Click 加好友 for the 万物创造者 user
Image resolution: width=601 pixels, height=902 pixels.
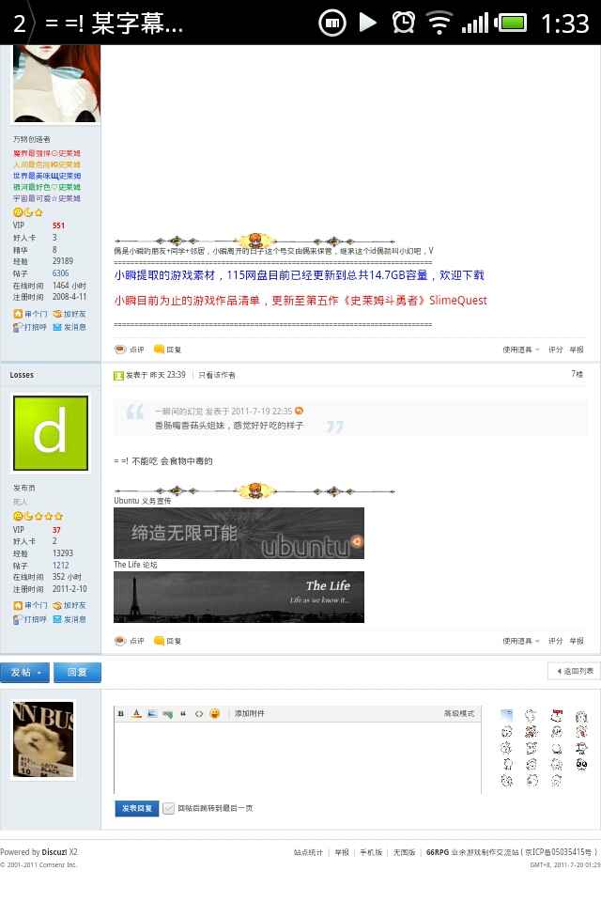click(x=69, y=314)
